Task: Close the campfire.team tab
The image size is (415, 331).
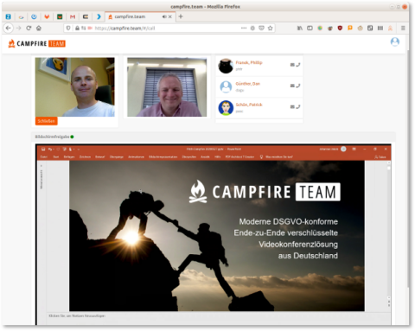Action: coord(170,16)
